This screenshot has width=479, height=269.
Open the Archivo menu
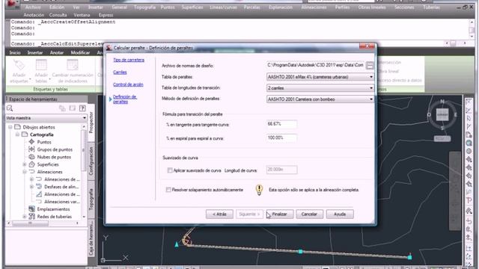point(33,7)
